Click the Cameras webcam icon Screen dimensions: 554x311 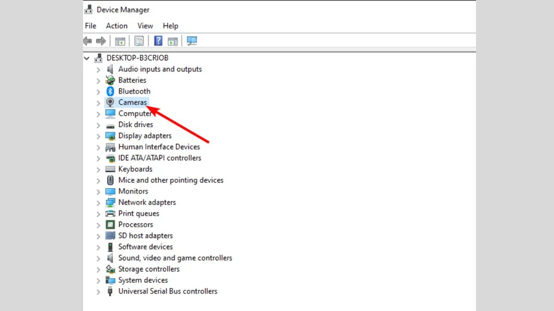click(110, 102)
